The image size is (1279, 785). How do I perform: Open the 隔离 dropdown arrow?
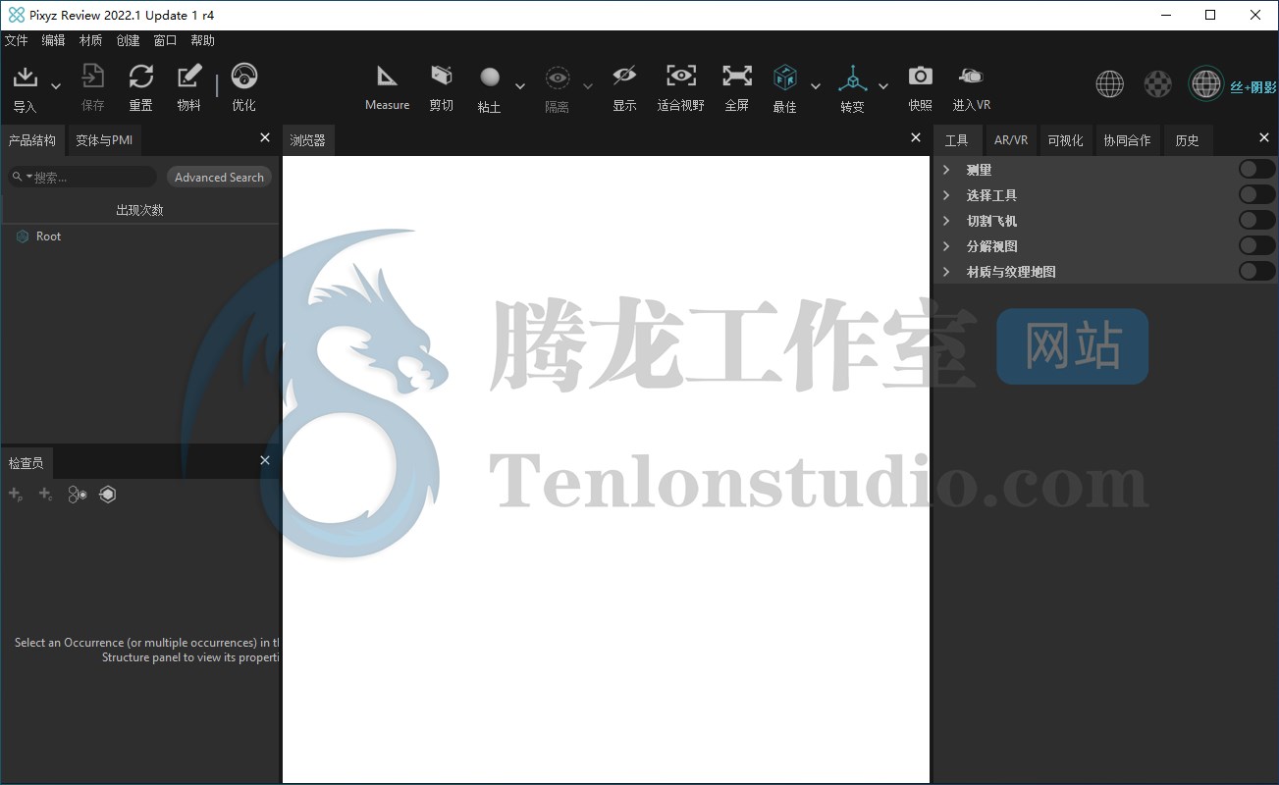(588, 86)
